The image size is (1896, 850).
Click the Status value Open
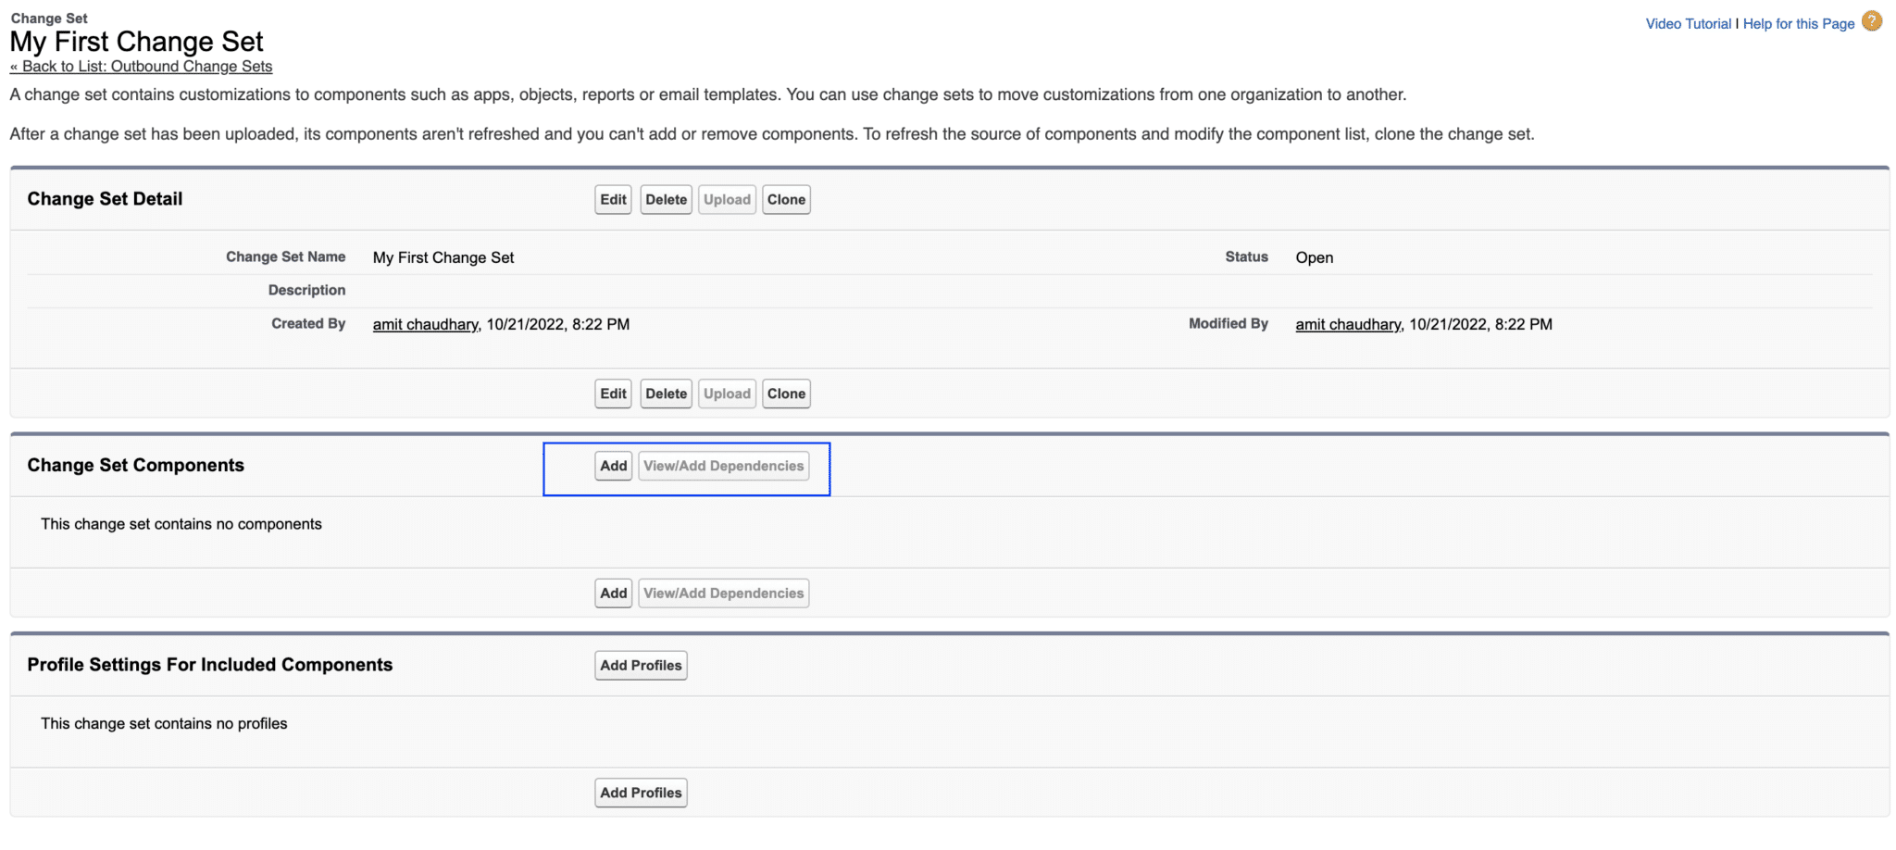1314,257
